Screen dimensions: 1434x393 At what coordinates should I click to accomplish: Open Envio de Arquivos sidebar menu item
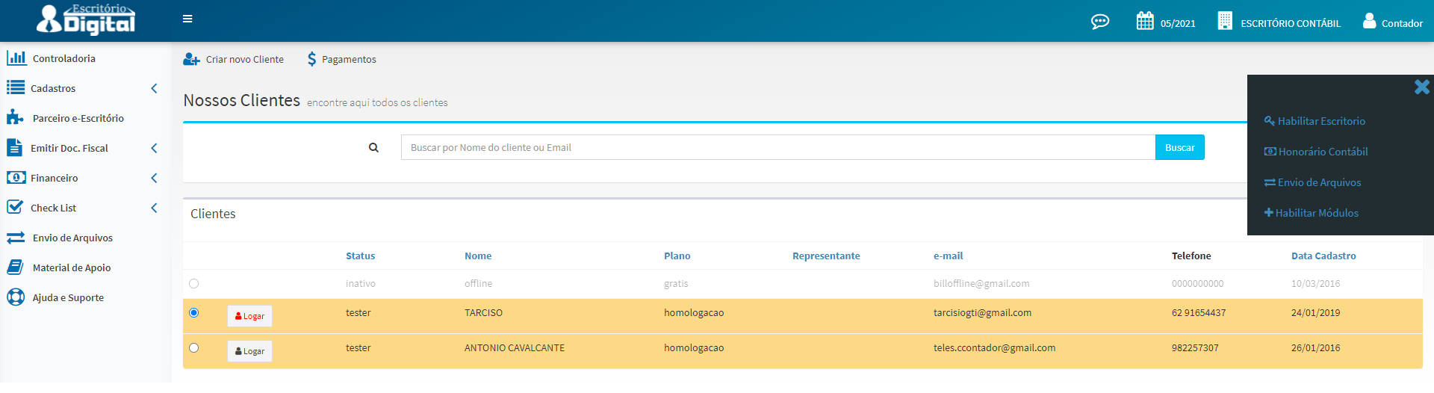coord(72,238)
